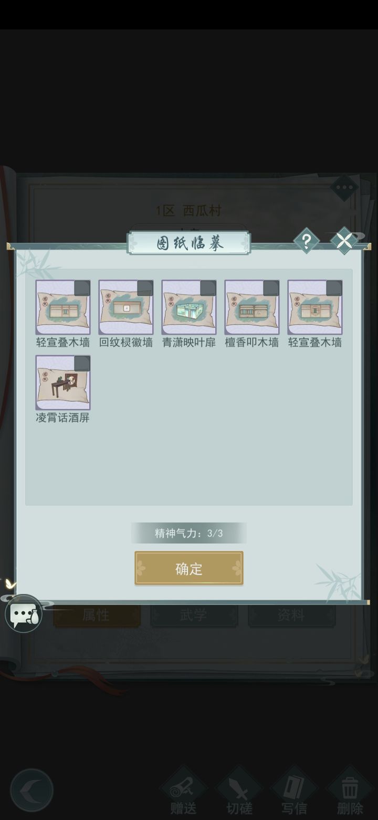The image size is (378, 820).
Task: Tap the 删除 trash icon
Action: [x=350, y=791]
